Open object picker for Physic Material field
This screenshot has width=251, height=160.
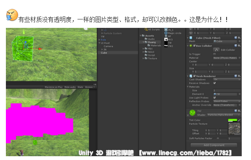coord(240,58)
